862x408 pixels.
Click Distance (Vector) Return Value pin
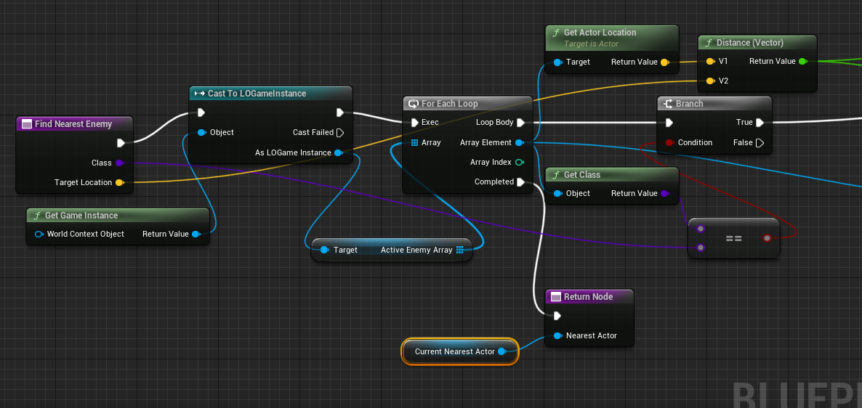(x=802, y=62)
